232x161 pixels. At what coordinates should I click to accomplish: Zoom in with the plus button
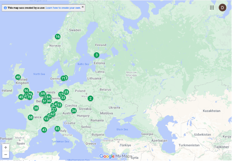pyautogui.click(x=6, y=147)
